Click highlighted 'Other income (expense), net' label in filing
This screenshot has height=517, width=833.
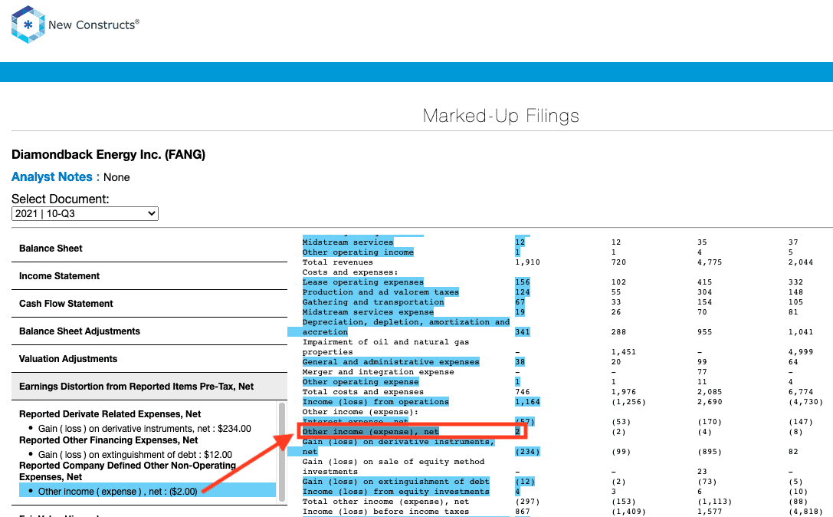370,432
